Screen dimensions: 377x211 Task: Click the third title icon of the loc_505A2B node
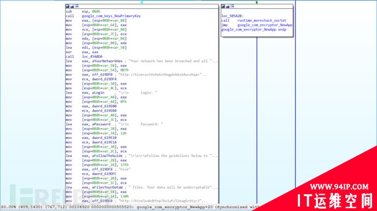pos(232,6)
